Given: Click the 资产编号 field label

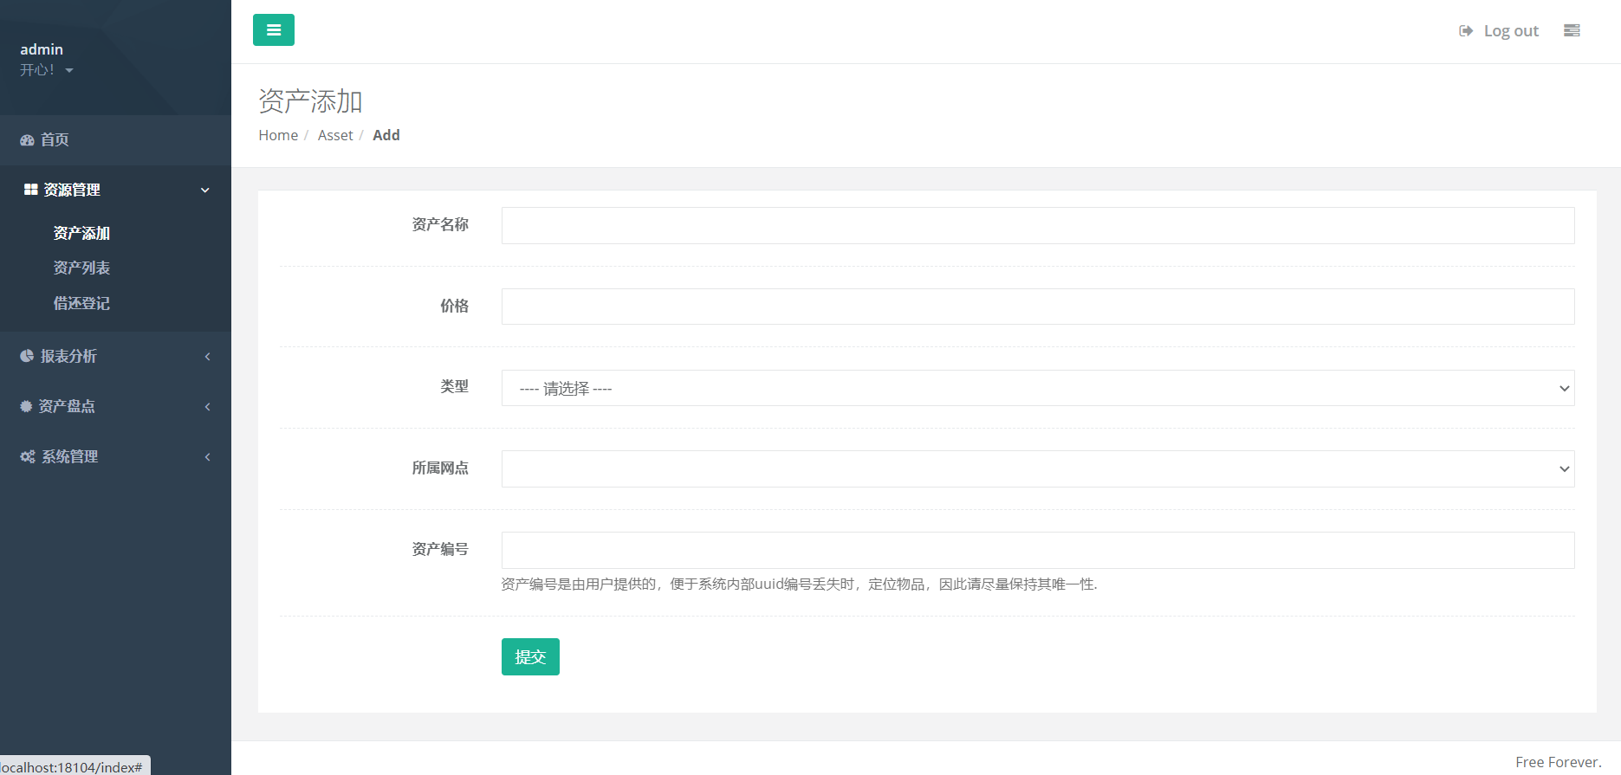Looking at the screenshot, I should click(x=440, y=549).
